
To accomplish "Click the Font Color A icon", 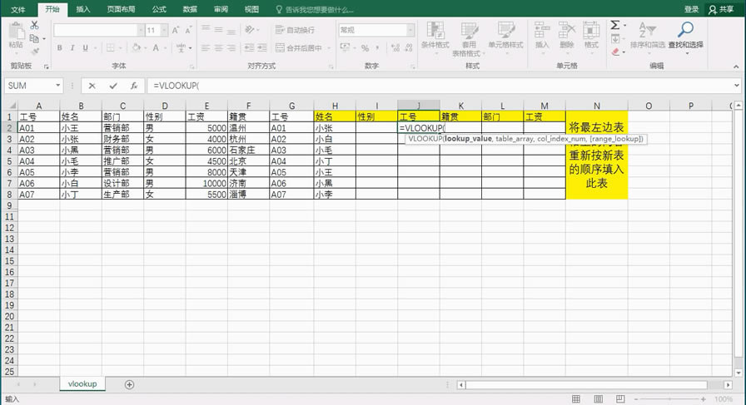I will 156,47.
